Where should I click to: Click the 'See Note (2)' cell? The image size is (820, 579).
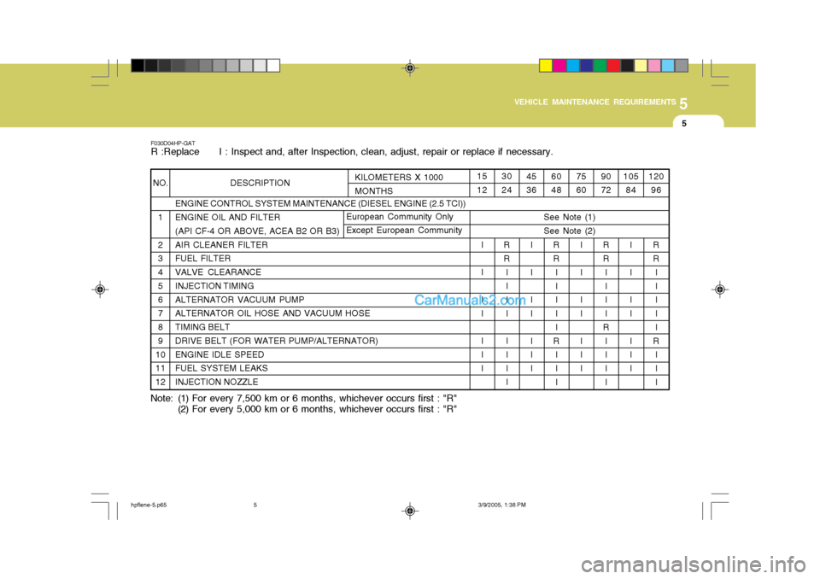(x=569, y=231)
